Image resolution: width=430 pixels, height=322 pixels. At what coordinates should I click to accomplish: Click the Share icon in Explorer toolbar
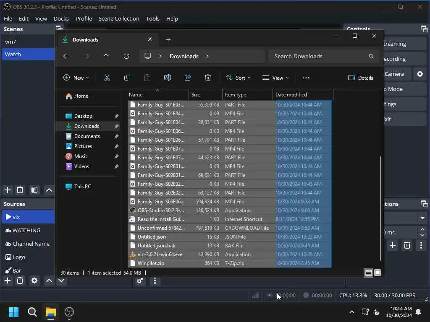click(188, 78)
